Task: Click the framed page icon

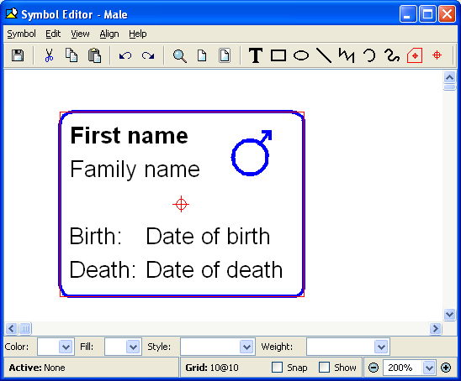Action: [225, 55]
